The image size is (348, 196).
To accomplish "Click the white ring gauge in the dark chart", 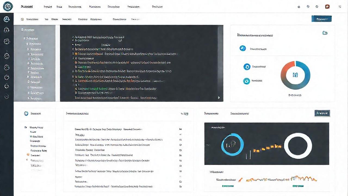I will (298, 146).
